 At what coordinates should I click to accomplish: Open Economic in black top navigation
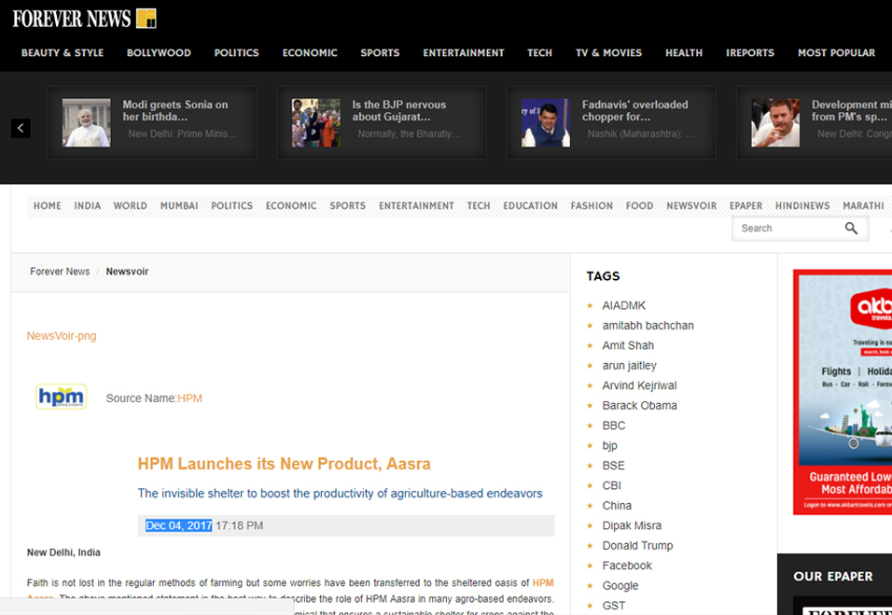[x=310, y=53]
